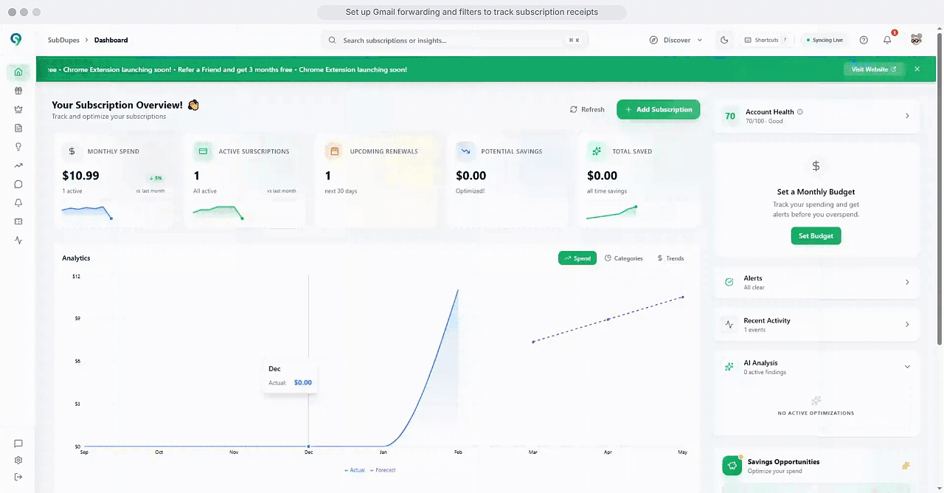
Task: Click the logout icon at sidebar bottom
Action: click(18, 477)
